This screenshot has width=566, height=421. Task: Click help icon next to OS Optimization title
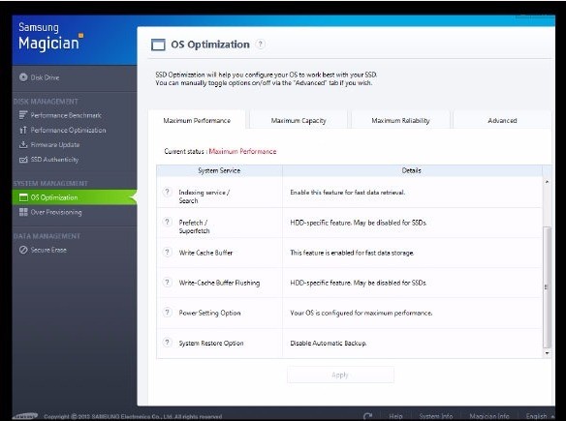[x=261, y=44]
